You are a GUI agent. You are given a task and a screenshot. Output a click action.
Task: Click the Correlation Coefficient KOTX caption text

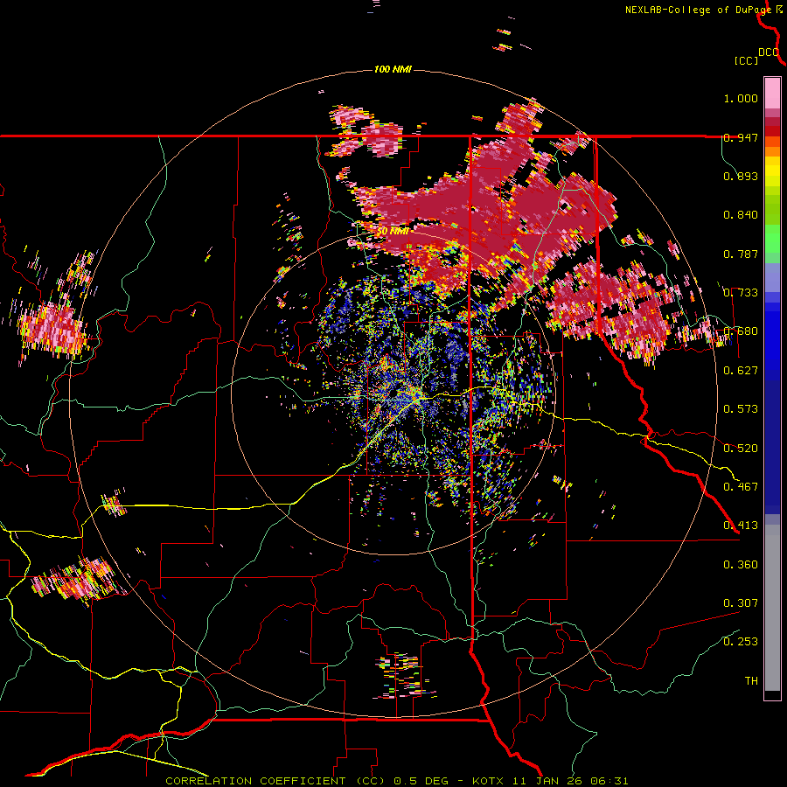point(396,781)
